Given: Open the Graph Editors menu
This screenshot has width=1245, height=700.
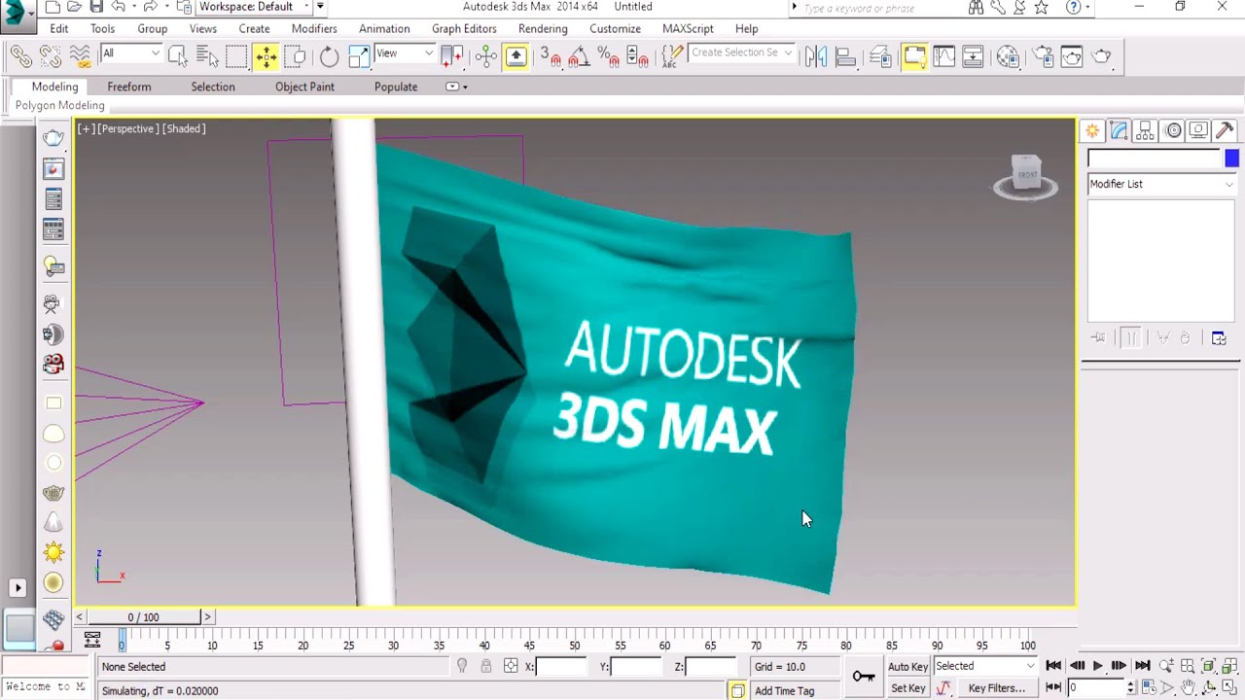Looking at the screenshot, I should pyautogui.click(x=464, y=28).
